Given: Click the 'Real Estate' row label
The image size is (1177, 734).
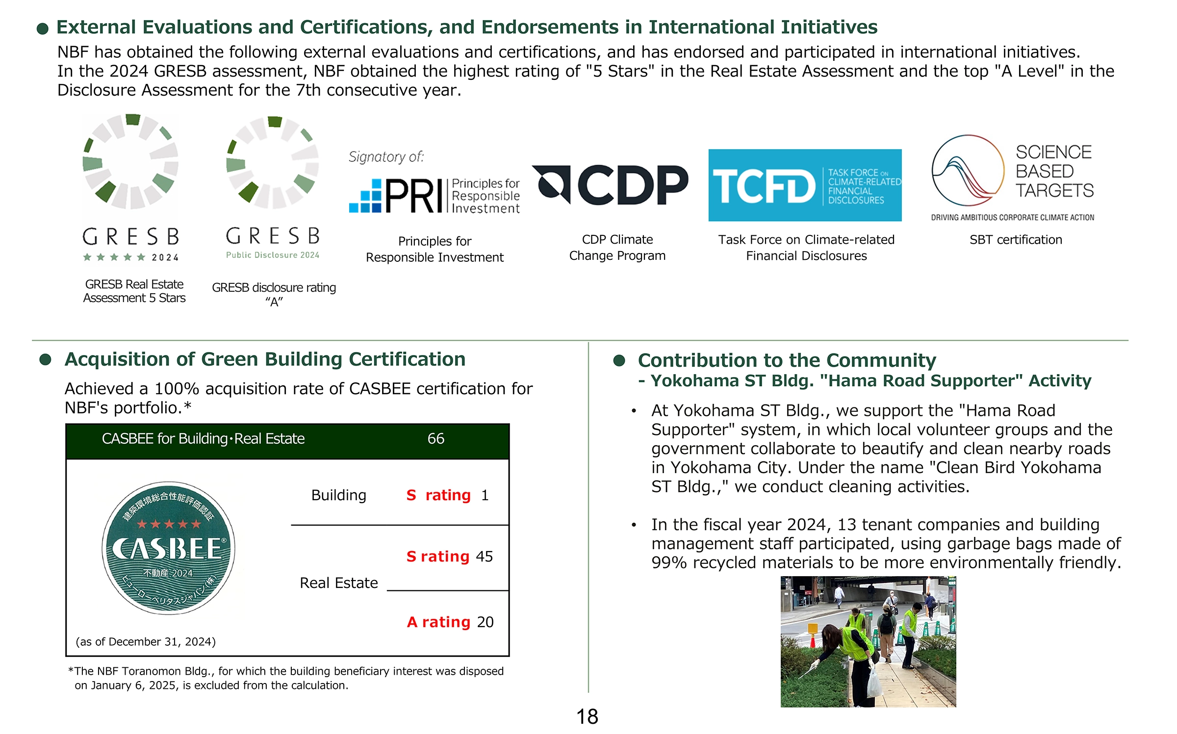Looking at the screenshot, I should (339, 583).
